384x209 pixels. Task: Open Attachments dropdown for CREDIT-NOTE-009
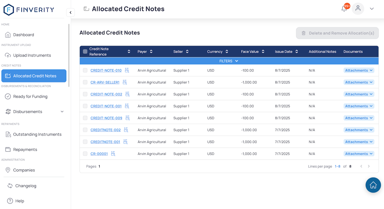pos(359,118)
